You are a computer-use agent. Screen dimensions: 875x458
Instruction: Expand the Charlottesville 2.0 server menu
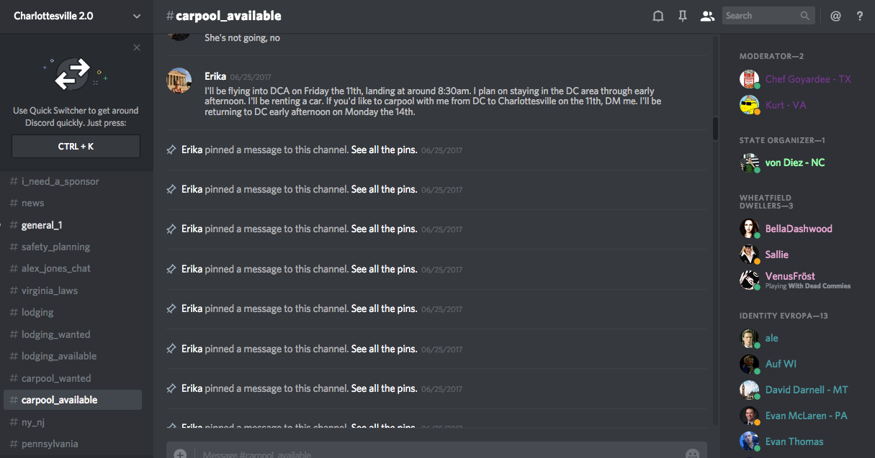[137, 16]
